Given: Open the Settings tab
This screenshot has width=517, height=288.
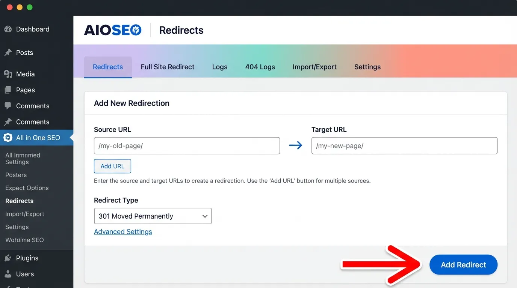Looking at the screenshot, I should coord(367,67).
